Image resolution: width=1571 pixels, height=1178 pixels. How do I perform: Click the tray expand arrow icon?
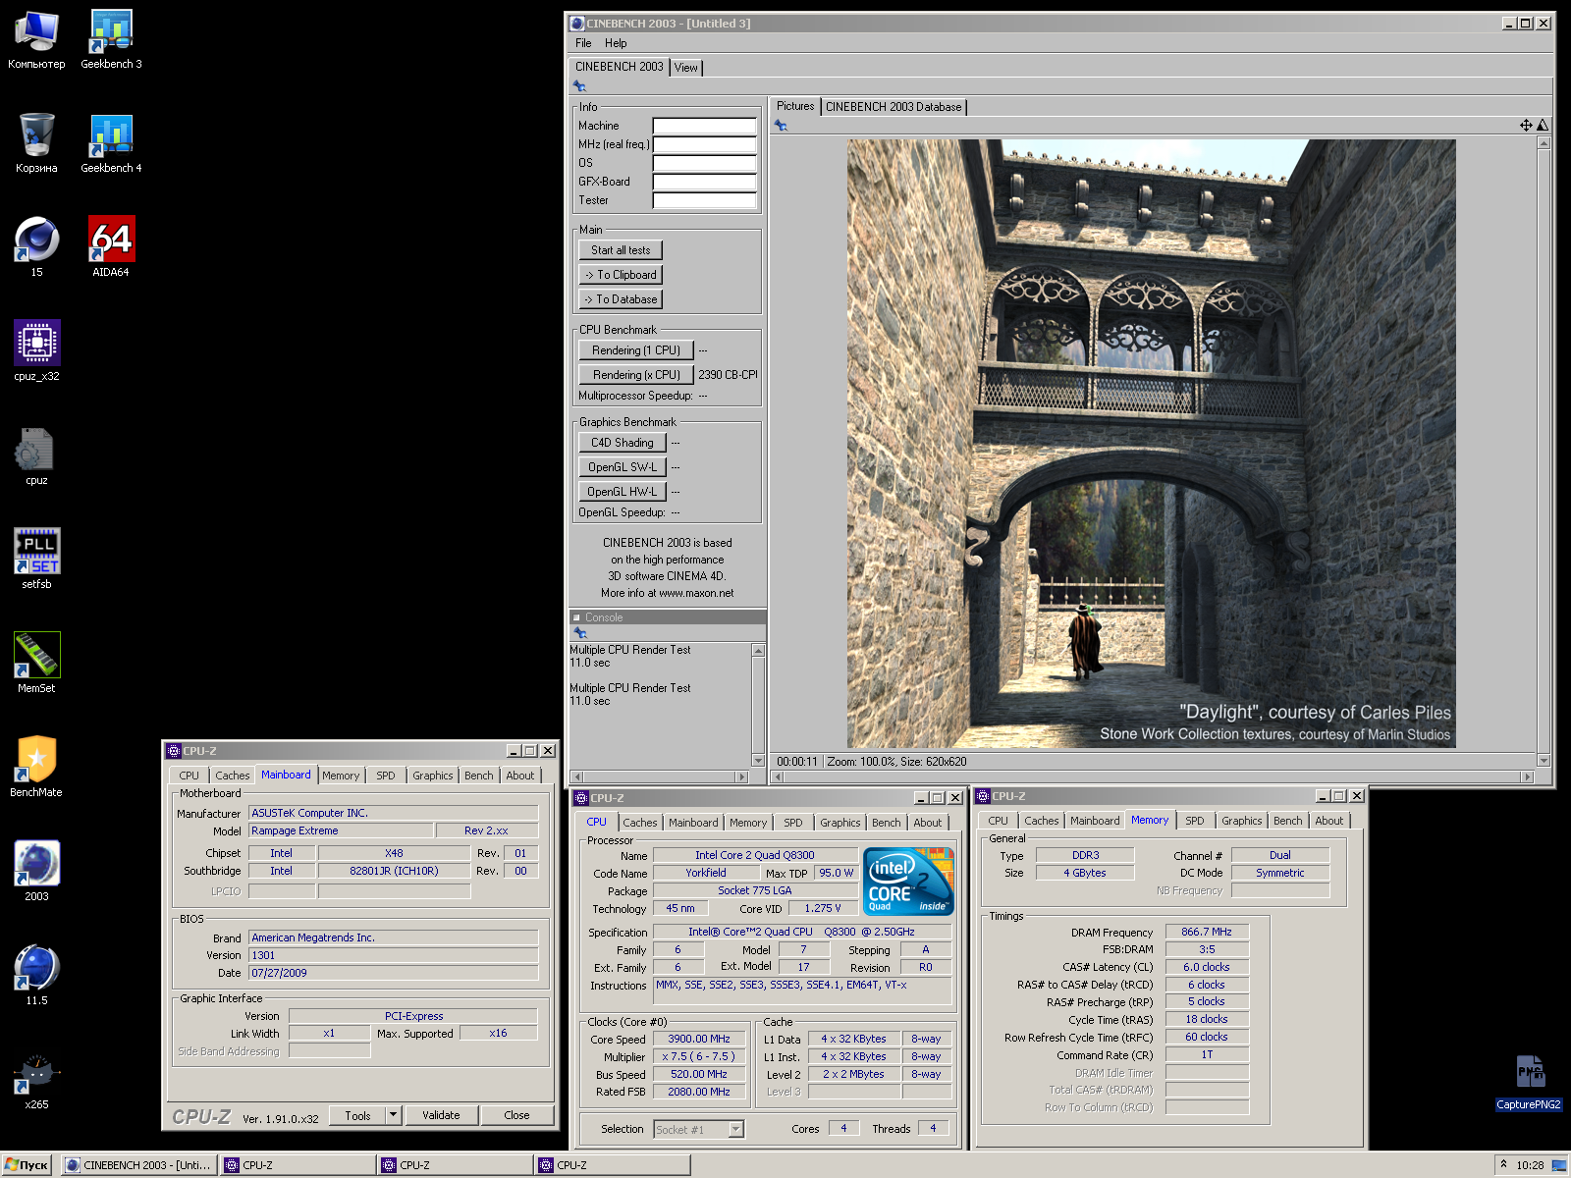pyautogui.click(x=1502, y=1164)
